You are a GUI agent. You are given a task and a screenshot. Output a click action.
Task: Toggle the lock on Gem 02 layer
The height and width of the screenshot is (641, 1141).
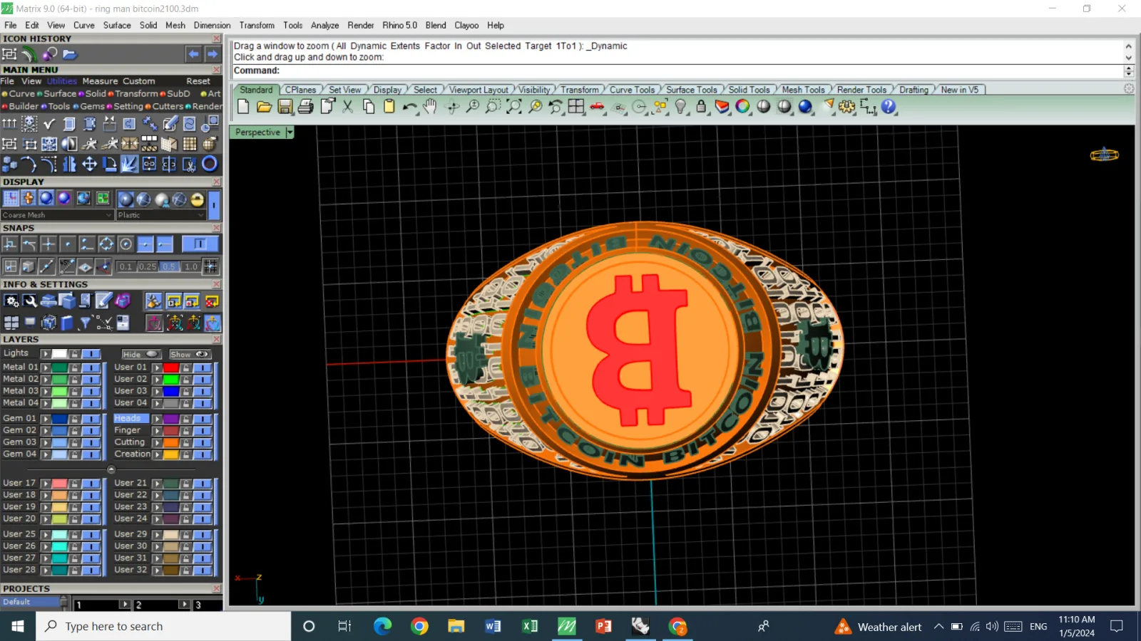(x=74, y=430)
